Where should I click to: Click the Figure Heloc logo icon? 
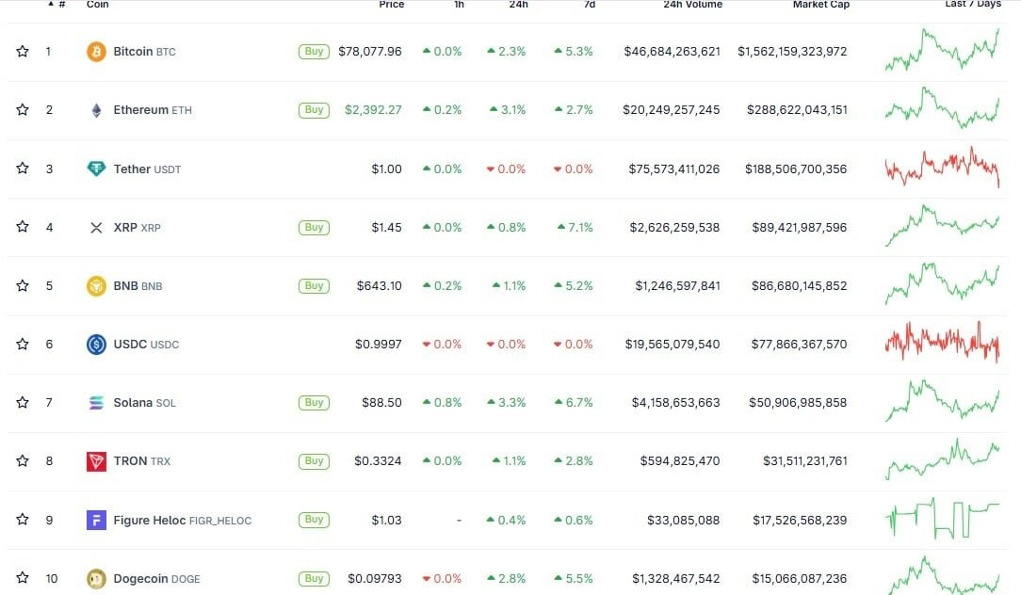pyautogui.click(x=95, y=520)
